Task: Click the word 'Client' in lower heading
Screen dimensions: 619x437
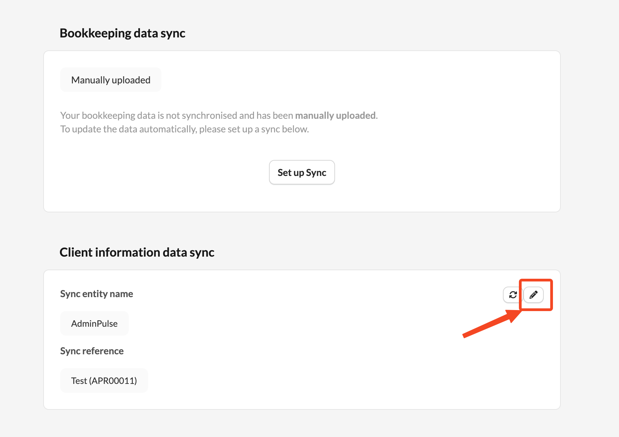Action: [x=76, y=253]
